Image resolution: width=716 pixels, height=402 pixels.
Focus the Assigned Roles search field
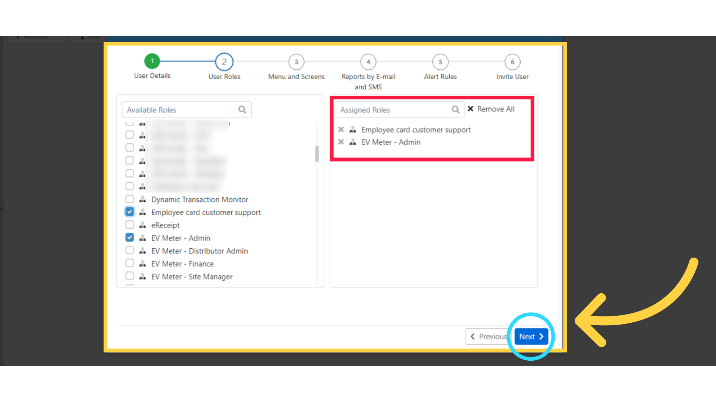click(400, 110)
